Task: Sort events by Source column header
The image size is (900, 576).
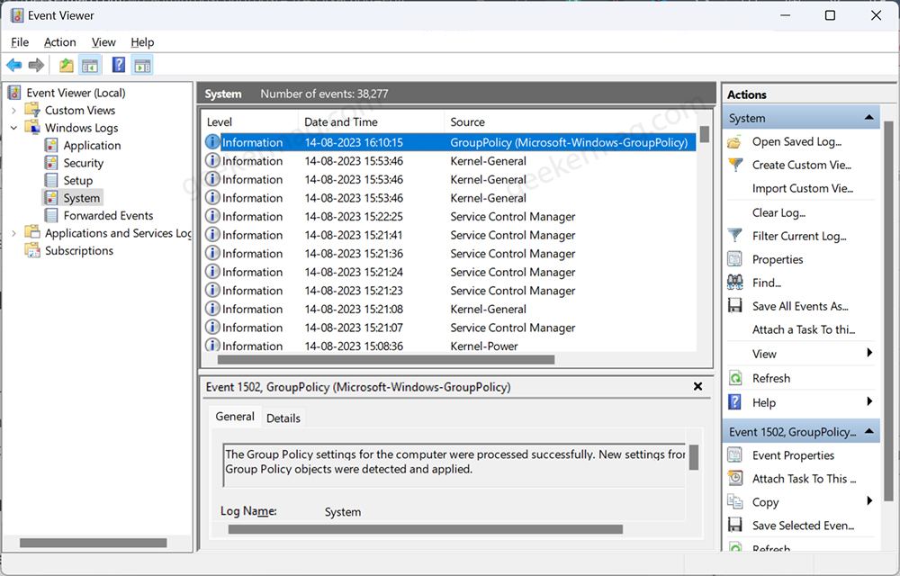Action: pos(571,122)
